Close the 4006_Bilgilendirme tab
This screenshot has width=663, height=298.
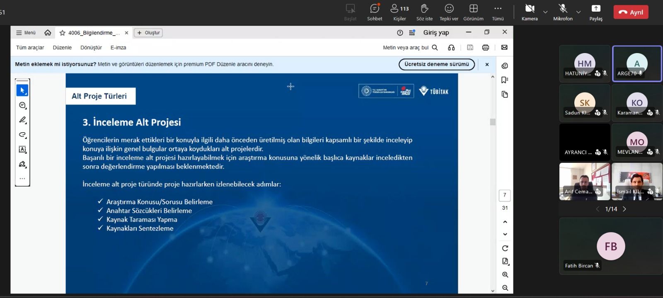[126, 33]
